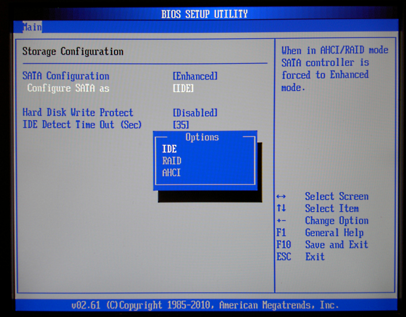The height and width of the screenshot is (317, 406).
Task: Select RAID from the Options popup
Action: [172, 161]
